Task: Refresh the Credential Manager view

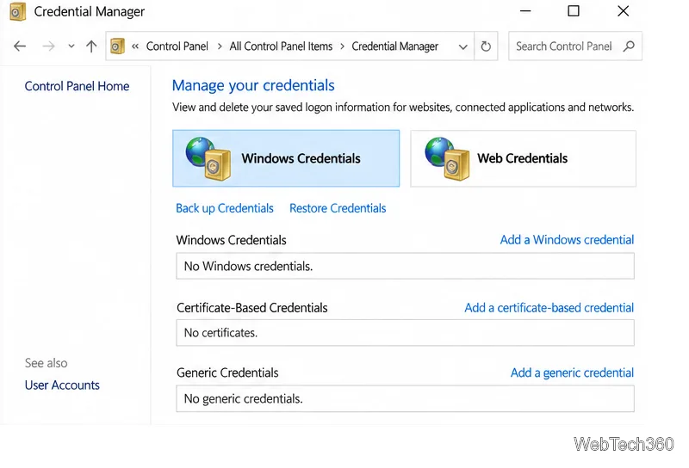Action: coord(486,46)
